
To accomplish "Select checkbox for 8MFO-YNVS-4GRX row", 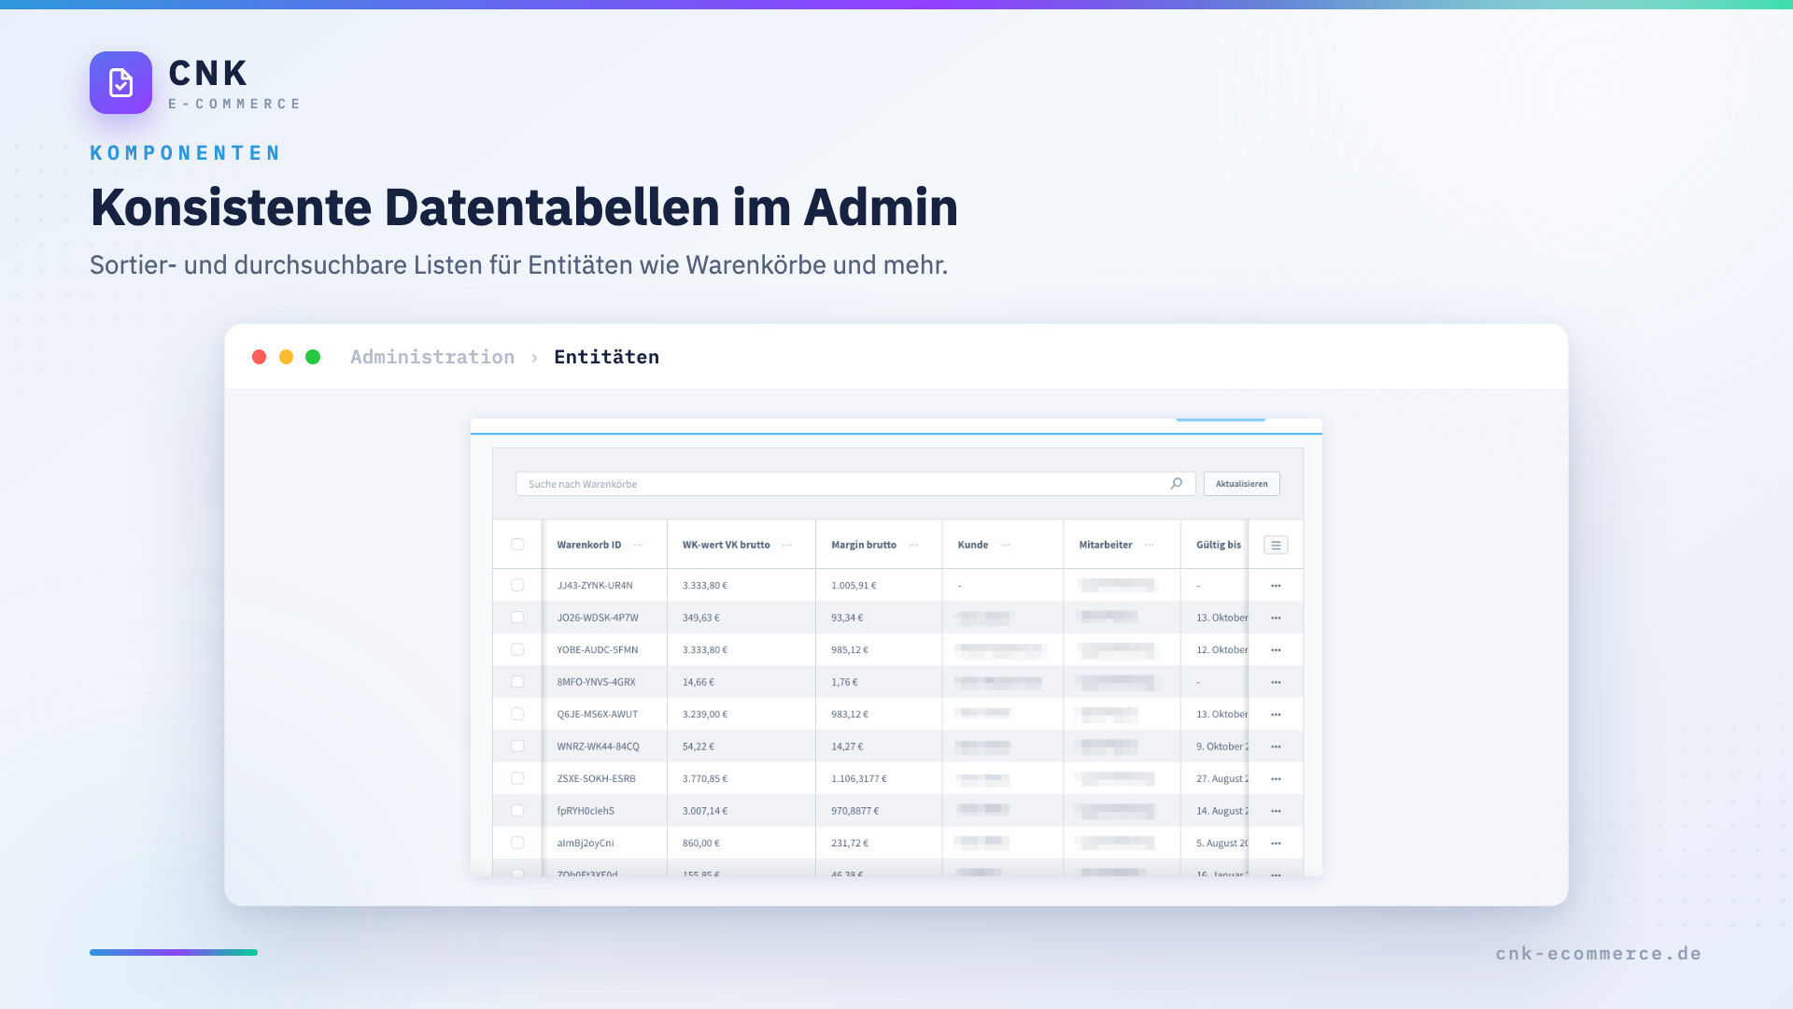I will [x=517, y=682].
